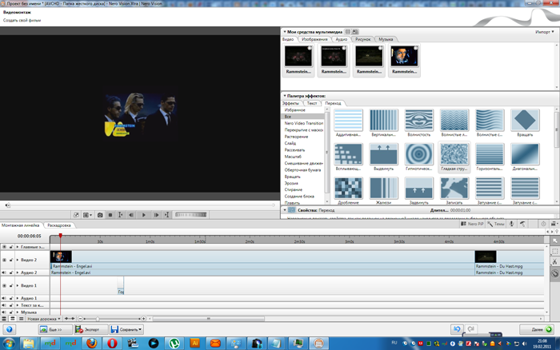The height and width of the screenshot is (350, 560).
Task: Click the help question mark button
Action: (x=10, y=330)
